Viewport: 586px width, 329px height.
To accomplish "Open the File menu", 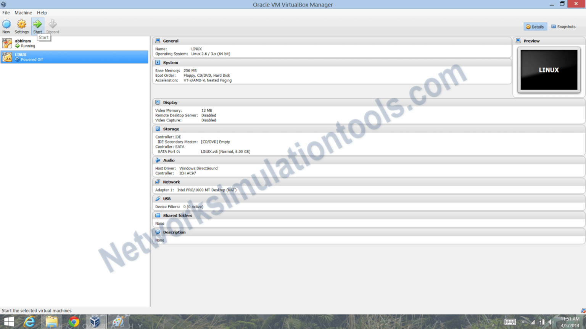I will point(6,13).
